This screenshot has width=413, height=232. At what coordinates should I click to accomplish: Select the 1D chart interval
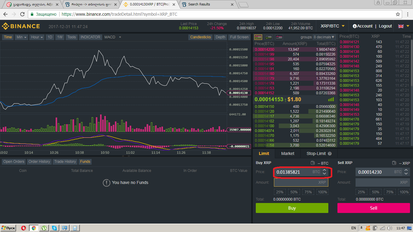click(x=50, y=37)
